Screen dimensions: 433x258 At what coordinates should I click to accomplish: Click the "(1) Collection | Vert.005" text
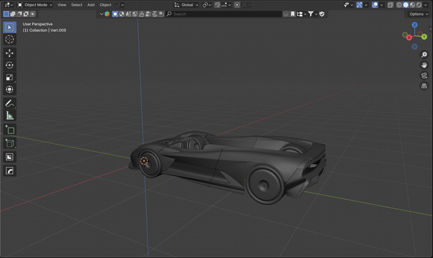(44, 30)
